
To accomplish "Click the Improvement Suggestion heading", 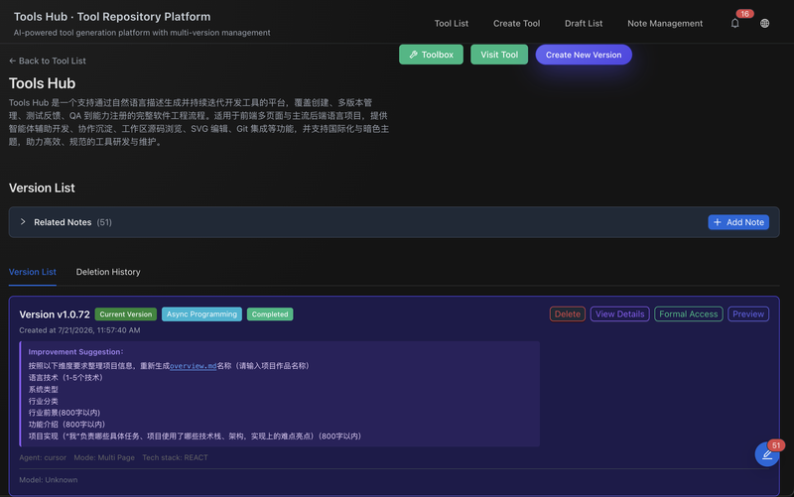I will pyautogui.click(x=75, y=352).
